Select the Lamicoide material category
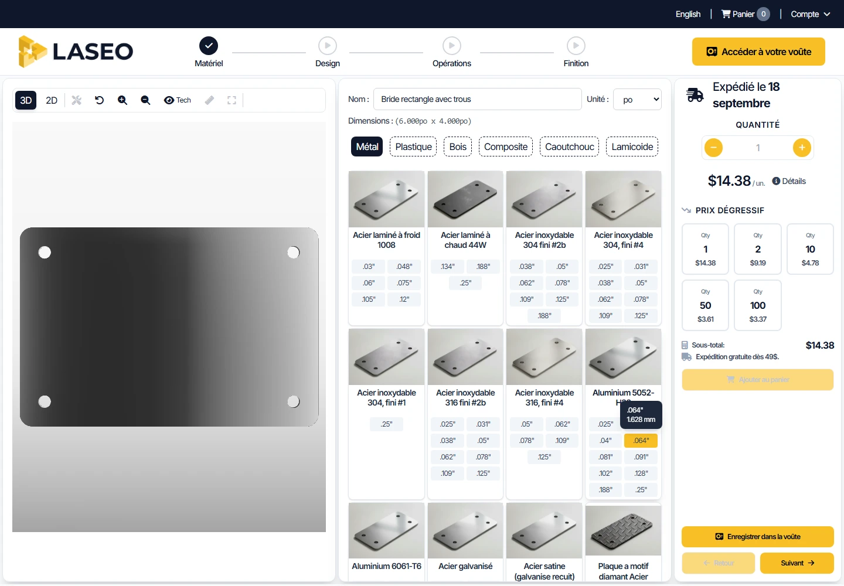The width and height of the screenshot is (844, 586). (x=632, y=146)
